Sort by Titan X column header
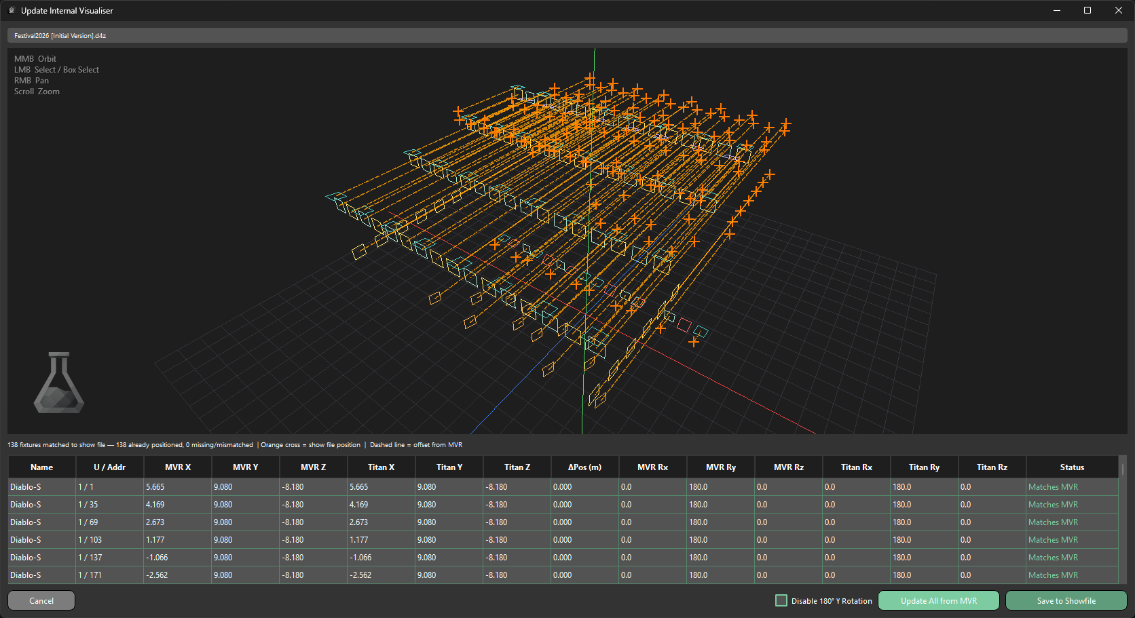The image size is (1135, 618). pyautogui.click(x=382, y=467)
